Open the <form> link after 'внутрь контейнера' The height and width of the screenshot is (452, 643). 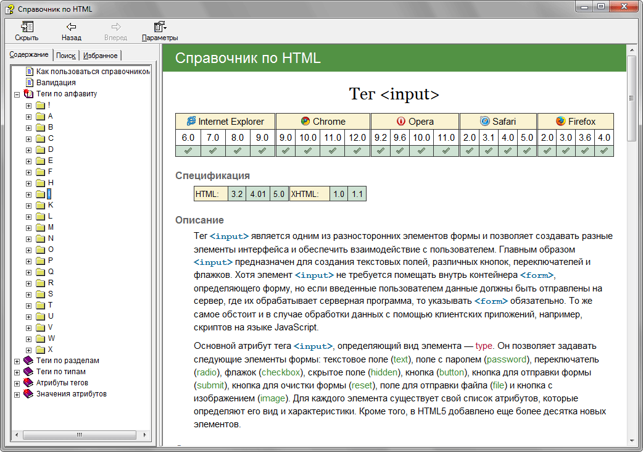click(537, 275)
